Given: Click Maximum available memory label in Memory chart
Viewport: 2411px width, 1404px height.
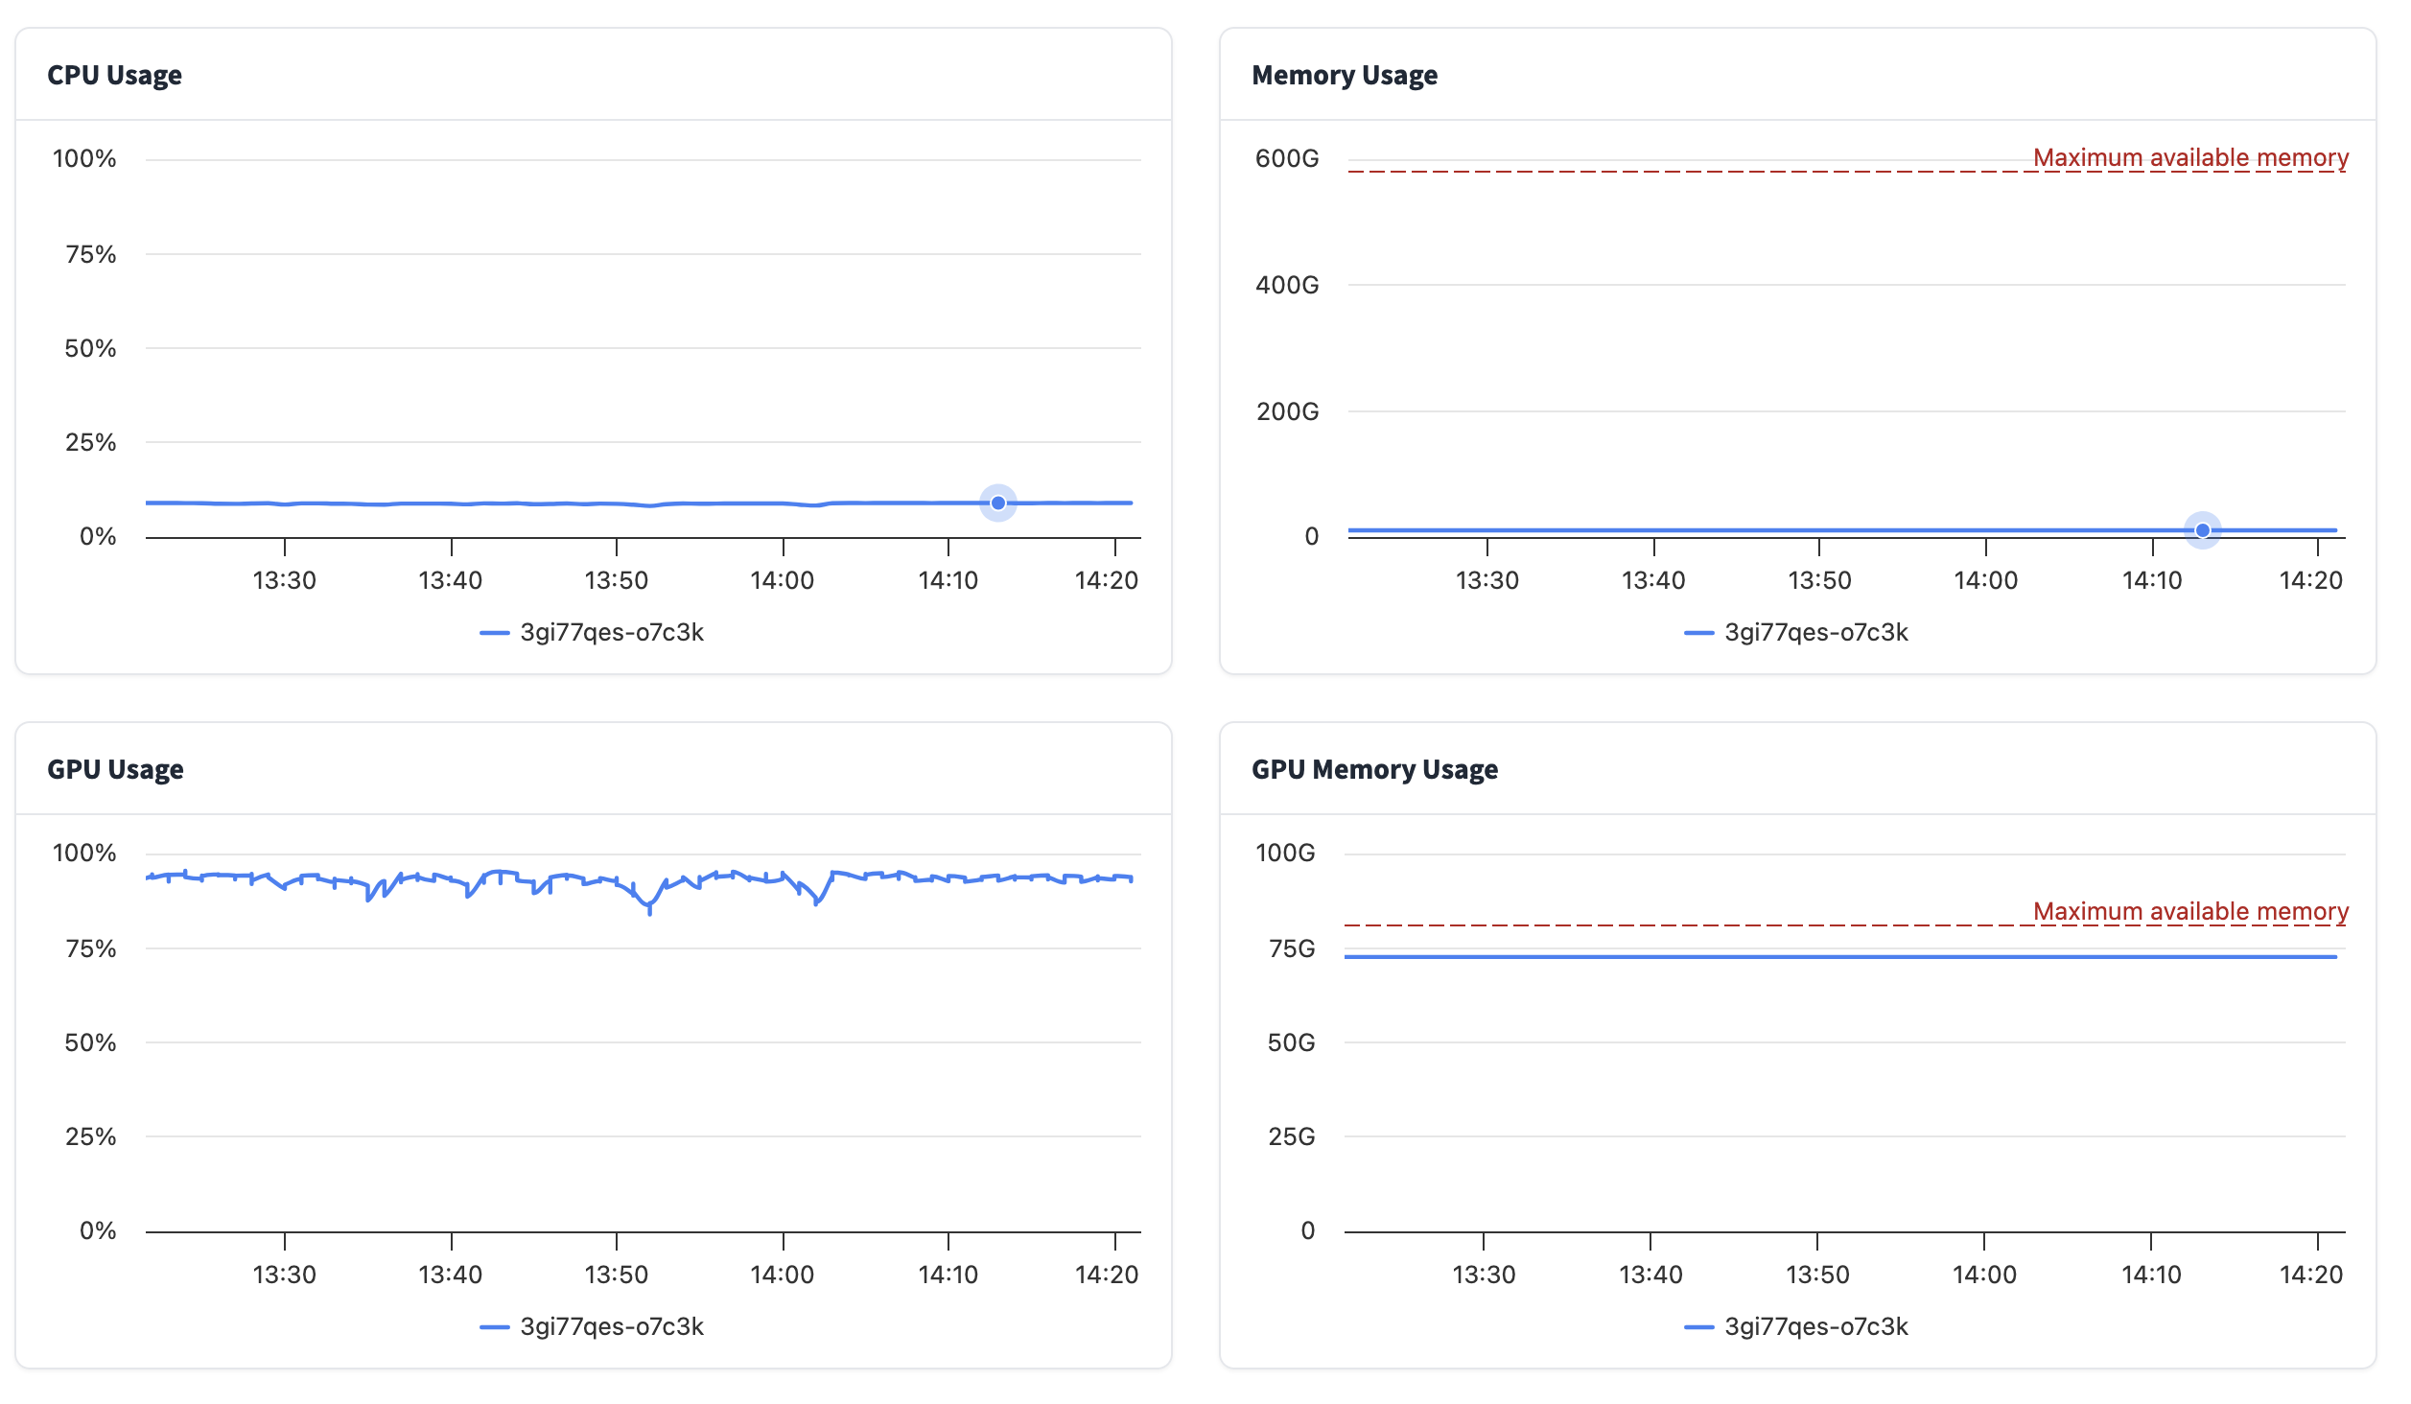Looking at the screenshot, I should click(x=2189, y=157).
